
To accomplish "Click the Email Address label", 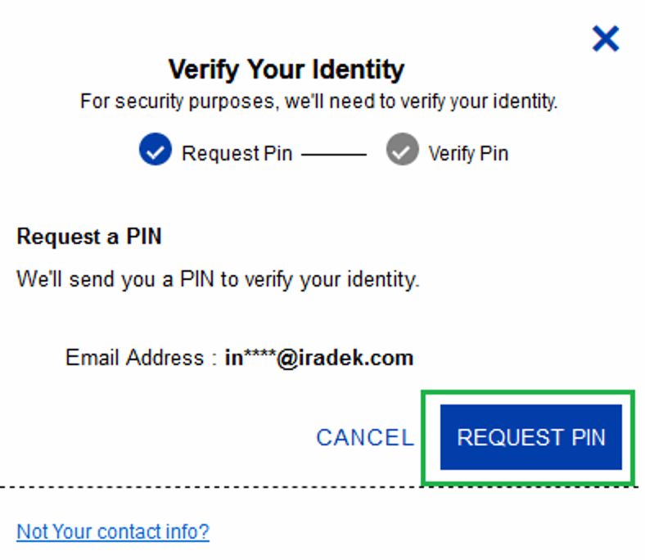I will point(134,357).
